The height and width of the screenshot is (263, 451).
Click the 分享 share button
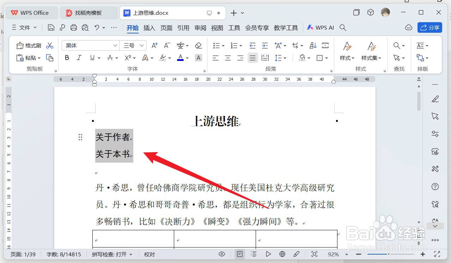(x=429, y=27)
